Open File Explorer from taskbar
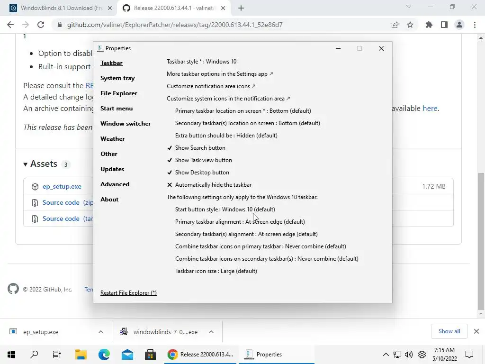The height and width of the screenshot is (364, 485). tap(81, 355)
